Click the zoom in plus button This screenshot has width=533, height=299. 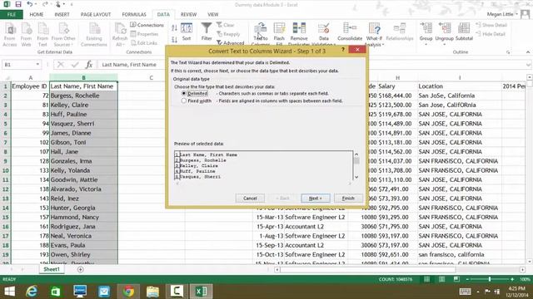point(512,279)
